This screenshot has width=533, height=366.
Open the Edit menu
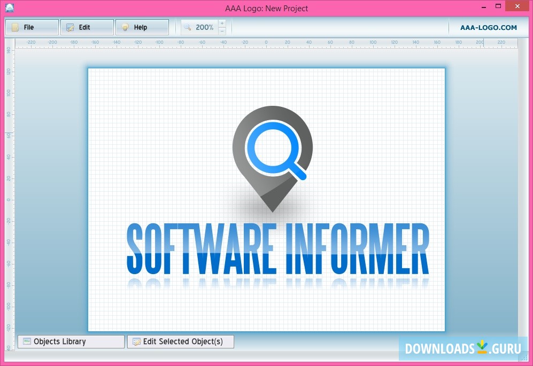tap(87, 27)
